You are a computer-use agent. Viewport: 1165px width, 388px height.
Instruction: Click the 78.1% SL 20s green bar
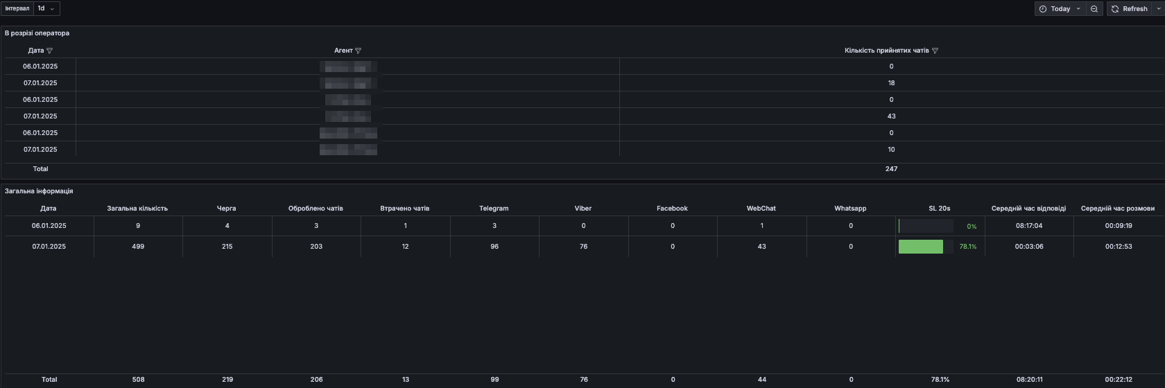coord(921,247)
